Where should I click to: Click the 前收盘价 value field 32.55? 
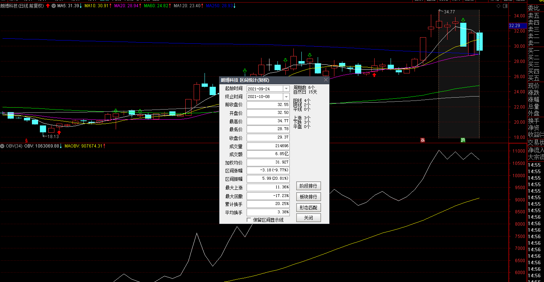(268, 104)
